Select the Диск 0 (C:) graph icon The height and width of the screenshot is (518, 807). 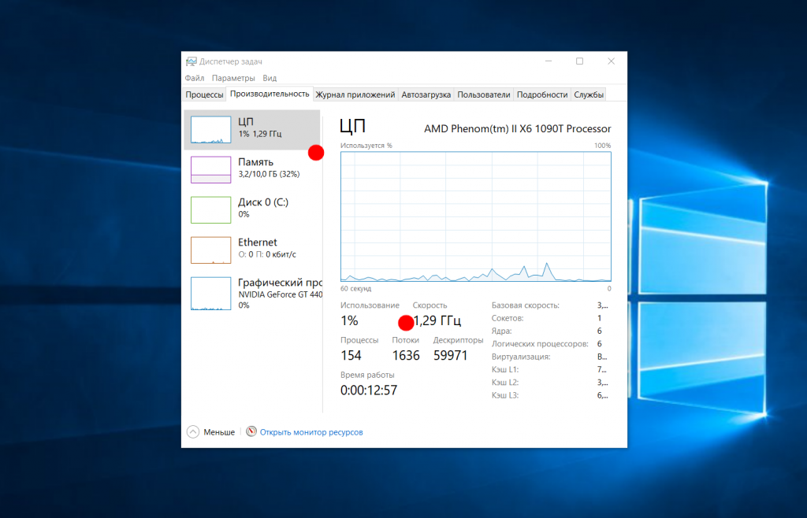tap(210, 209)
